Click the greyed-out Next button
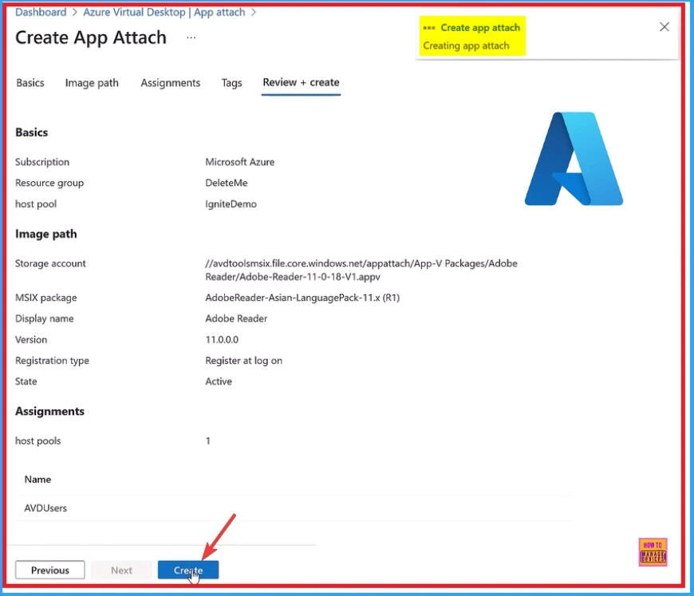Screen dimensions: 694x596 click(121, 570)
